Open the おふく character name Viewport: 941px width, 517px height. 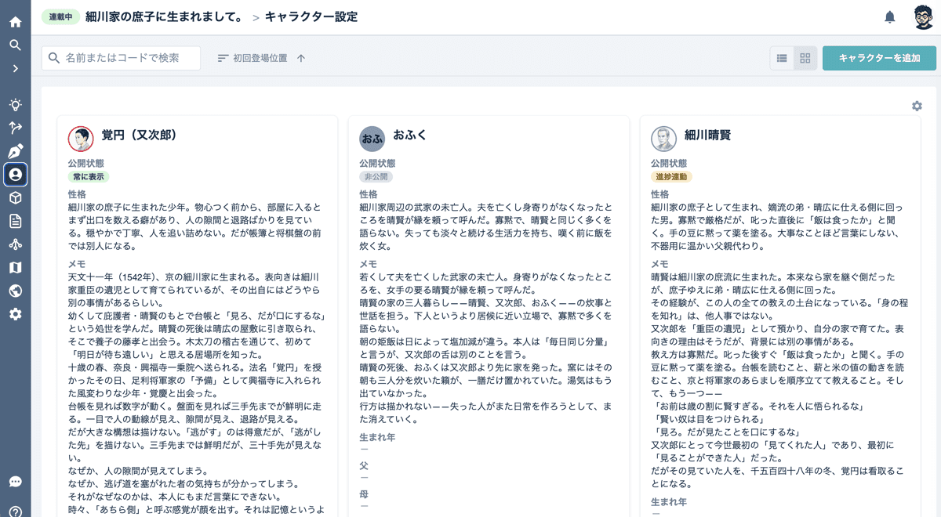(x=410, y=135)
